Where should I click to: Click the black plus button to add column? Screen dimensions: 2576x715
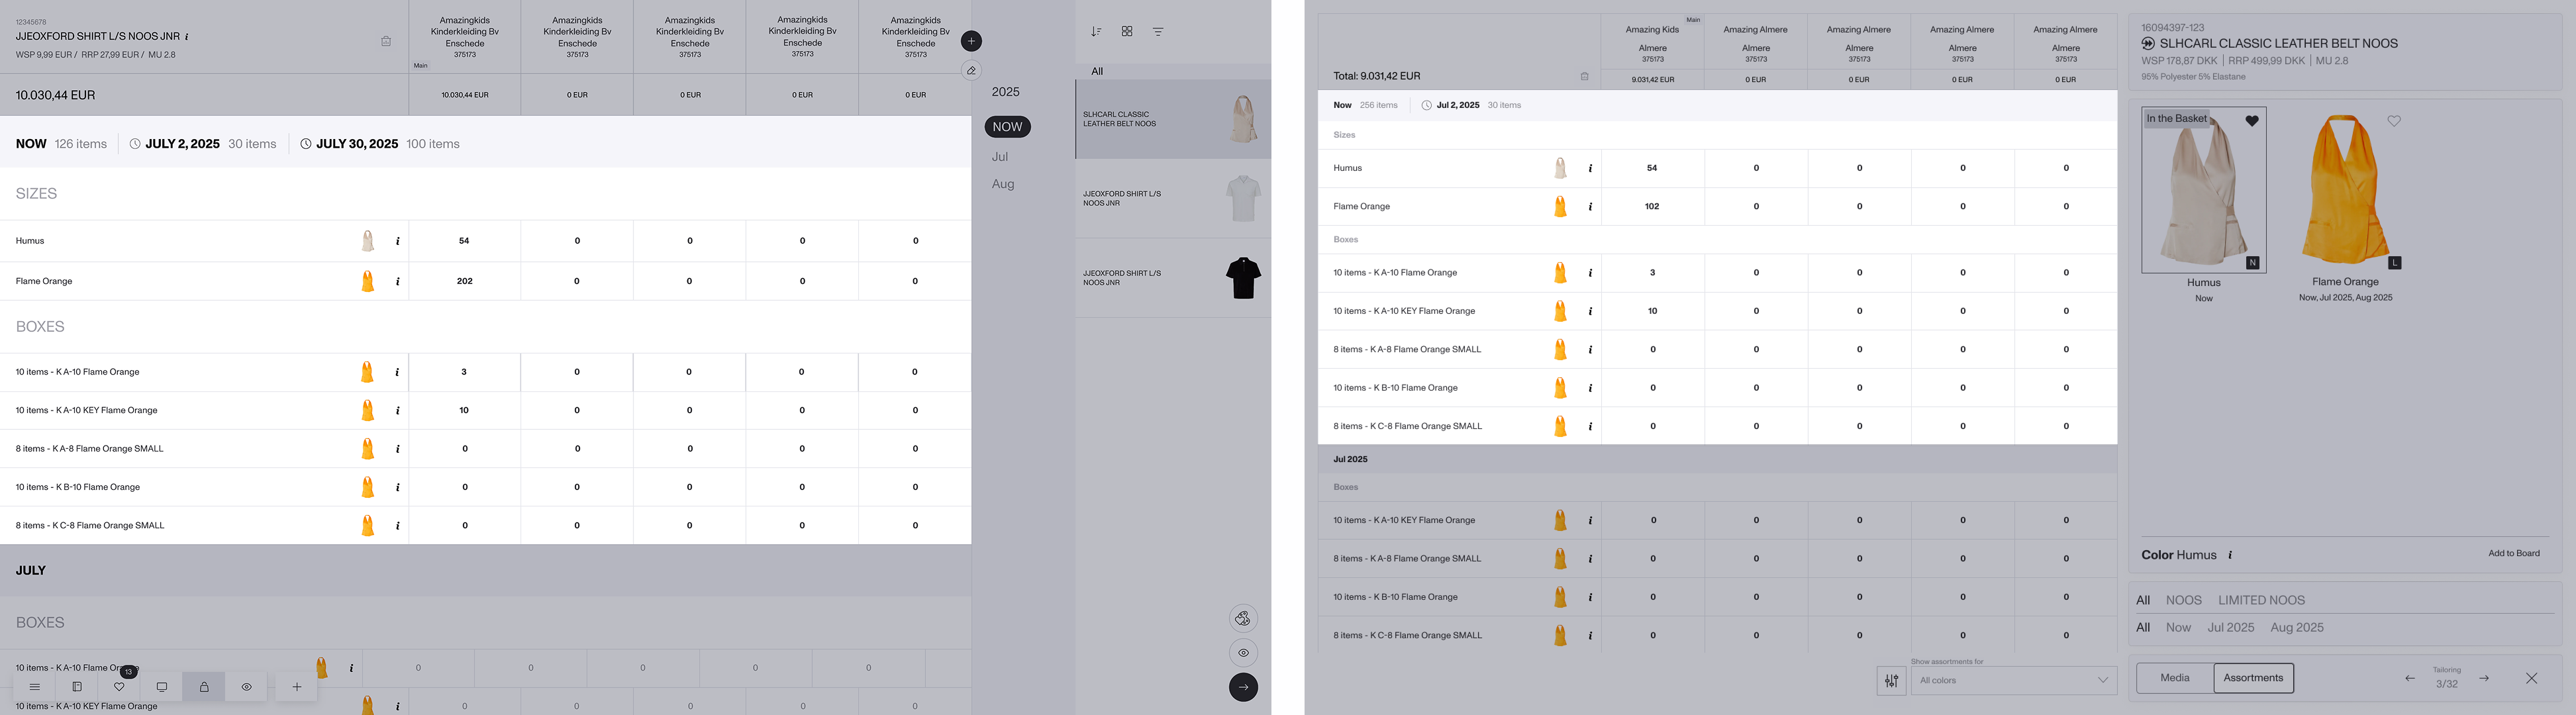971,41
